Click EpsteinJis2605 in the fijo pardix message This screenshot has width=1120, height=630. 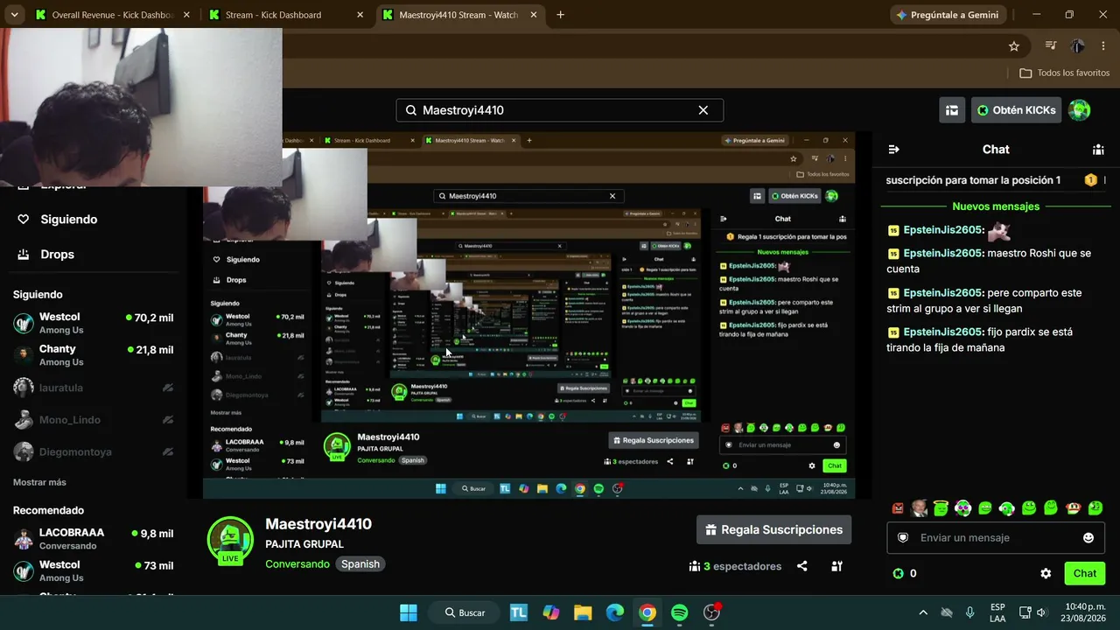(x=943, y=332)
